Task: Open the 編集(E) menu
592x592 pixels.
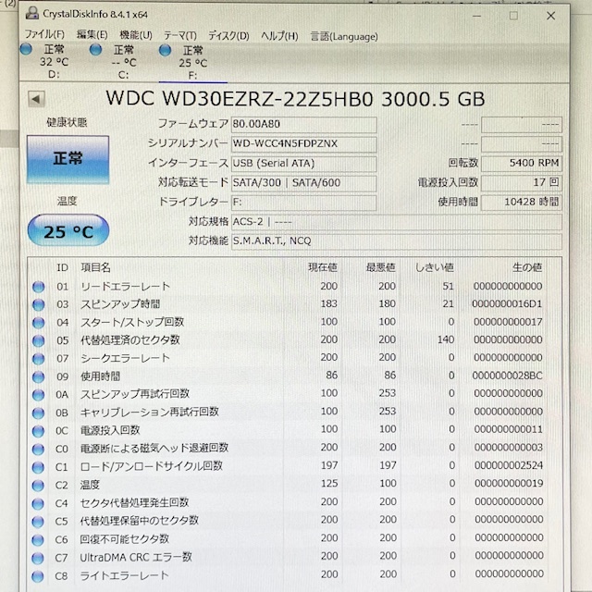Action: click(x=92, y=35)
